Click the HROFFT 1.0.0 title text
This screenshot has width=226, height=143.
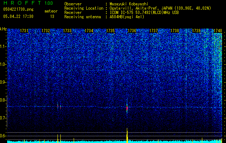(x=28, y=3)
